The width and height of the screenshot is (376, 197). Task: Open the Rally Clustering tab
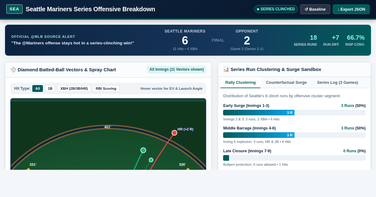coord(240,83)
